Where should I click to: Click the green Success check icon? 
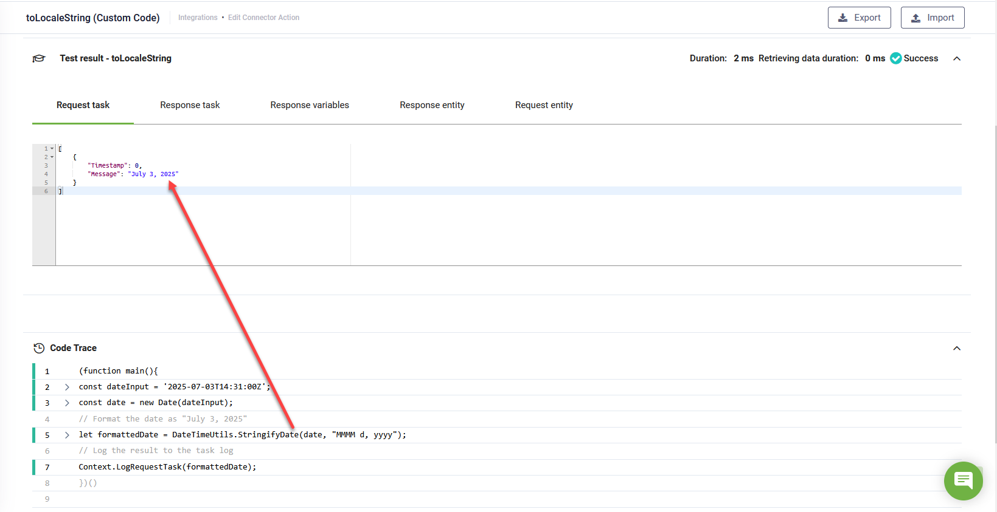[x=896, y=58]
